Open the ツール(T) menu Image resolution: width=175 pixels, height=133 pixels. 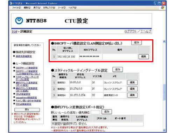coord(62,8)
